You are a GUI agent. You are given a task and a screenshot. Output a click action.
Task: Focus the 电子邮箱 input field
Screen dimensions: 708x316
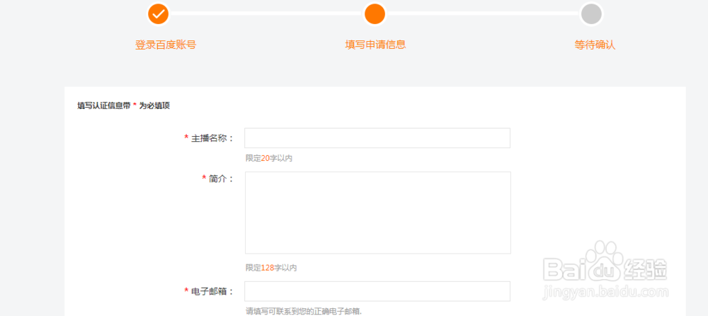[377, 291]
